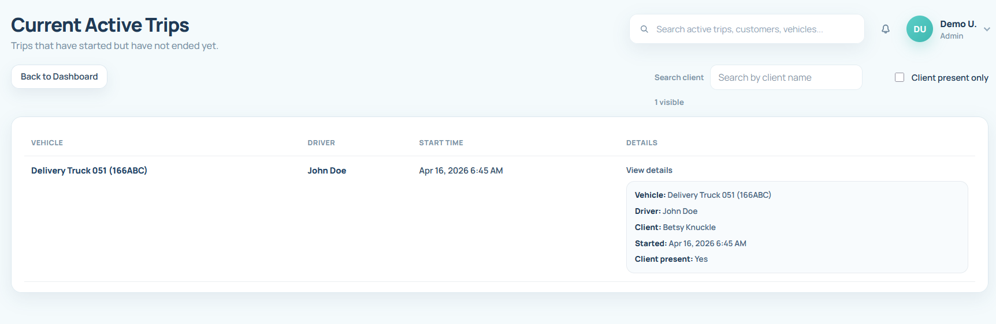
Task: Click the Vehicle column header
Action: (x=47, y=143)
